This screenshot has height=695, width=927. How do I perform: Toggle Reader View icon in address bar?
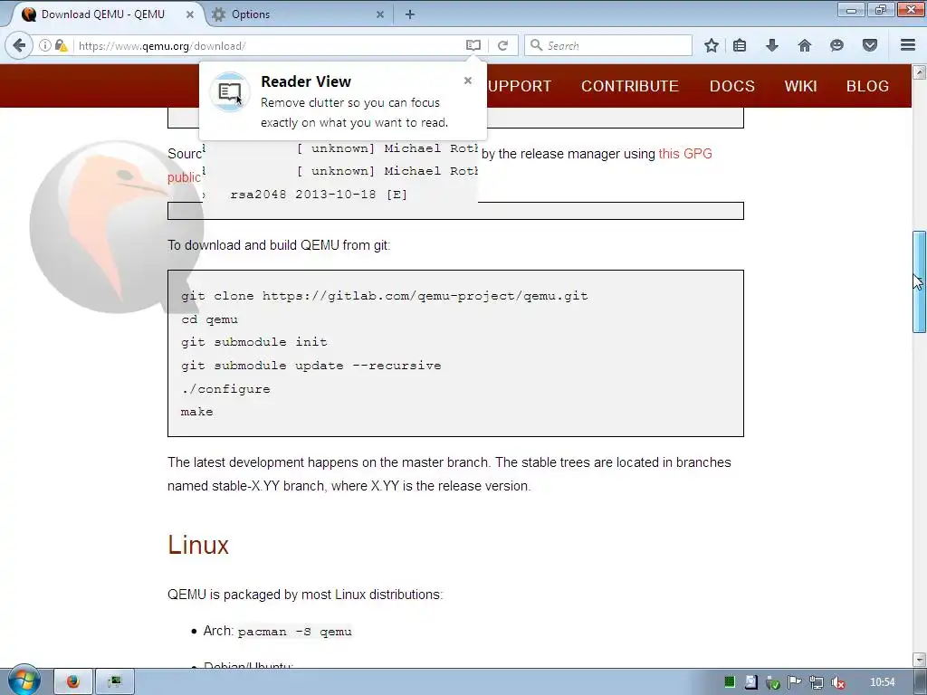[473, 45]
